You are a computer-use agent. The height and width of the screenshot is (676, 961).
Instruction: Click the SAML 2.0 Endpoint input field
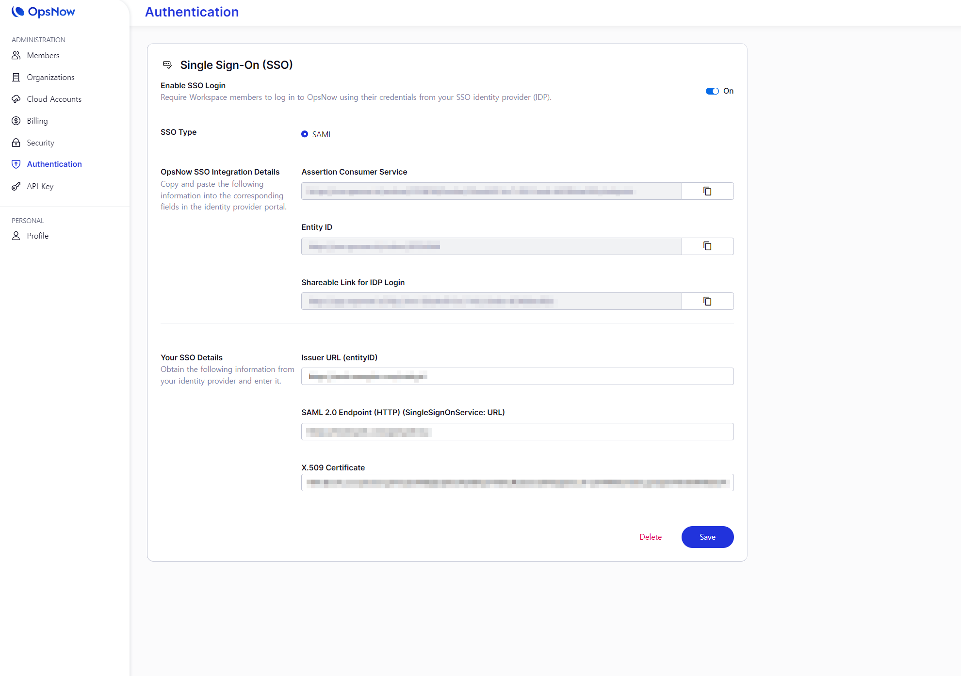pyautogui.click(x=517, y=432)
